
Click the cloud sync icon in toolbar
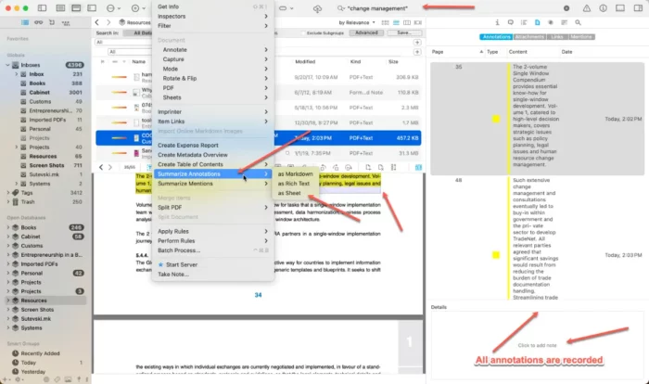coord(317,8)
